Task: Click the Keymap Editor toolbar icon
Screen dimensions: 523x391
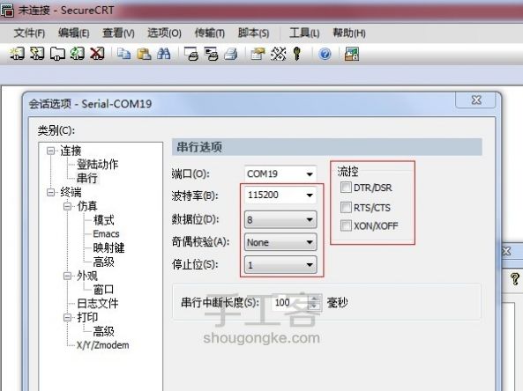Action: pyautogui.click(x=278, y=54)
